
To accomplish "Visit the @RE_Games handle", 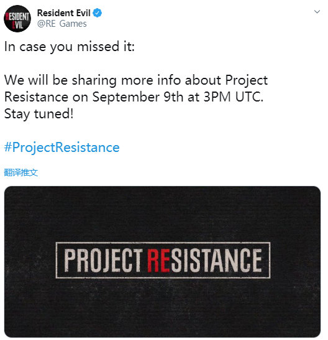I will 62,24.
